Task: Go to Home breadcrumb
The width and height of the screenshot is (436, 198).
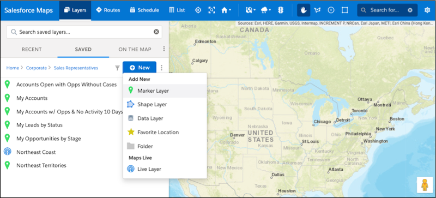Action: (13, 68)
